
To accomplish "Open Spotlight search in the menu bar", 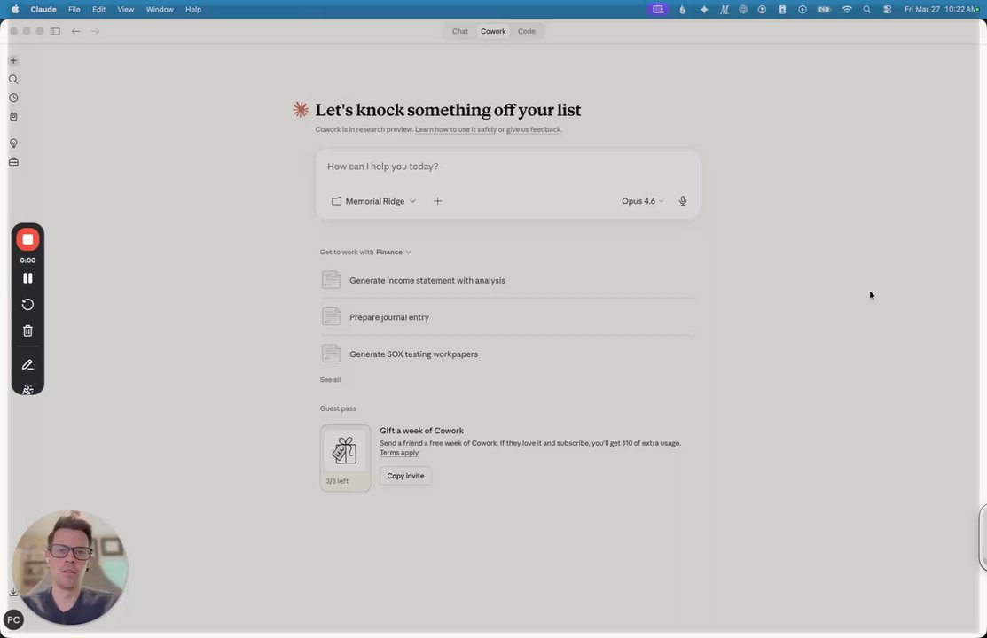I will tap(866, 10).
